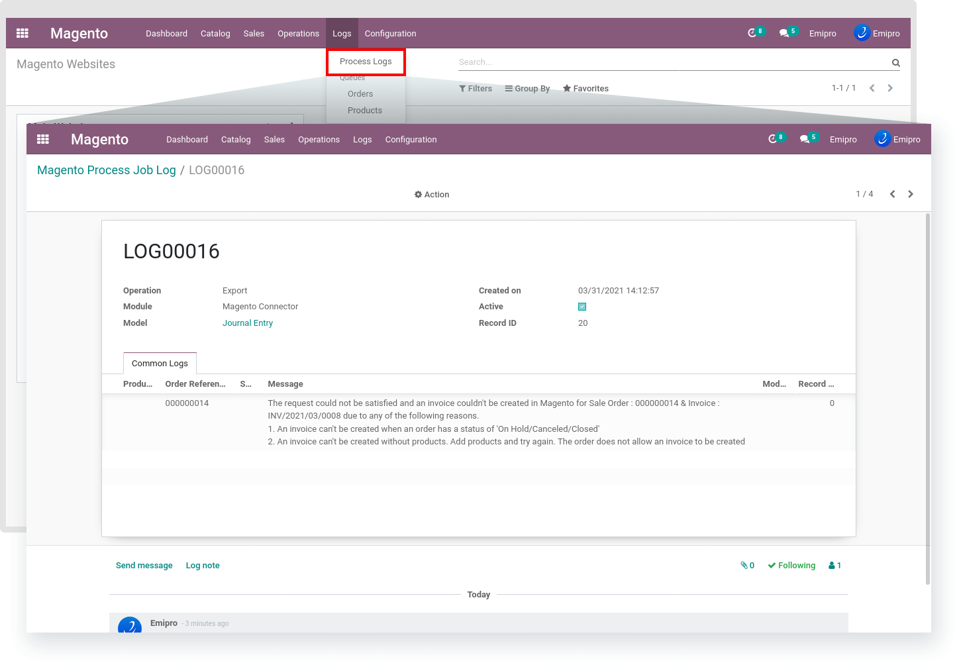Image resolution: width=961 pixels, height=663 pixels.
Task: Sort by Product column header
Action: (138, 384)
